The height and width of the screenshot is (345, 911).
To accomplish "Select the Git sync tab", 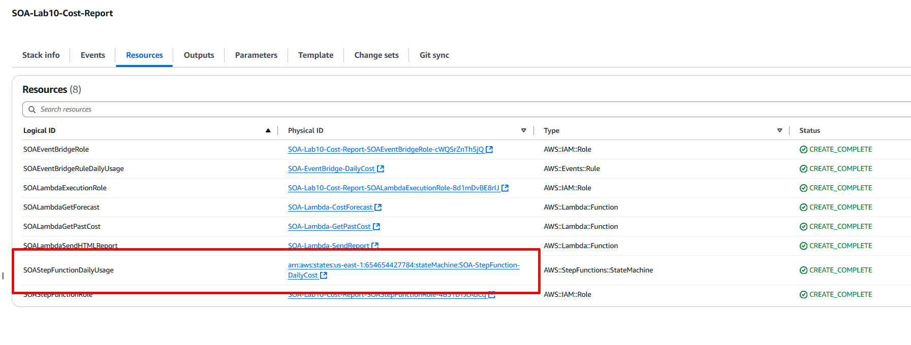I will click(434, 55).
